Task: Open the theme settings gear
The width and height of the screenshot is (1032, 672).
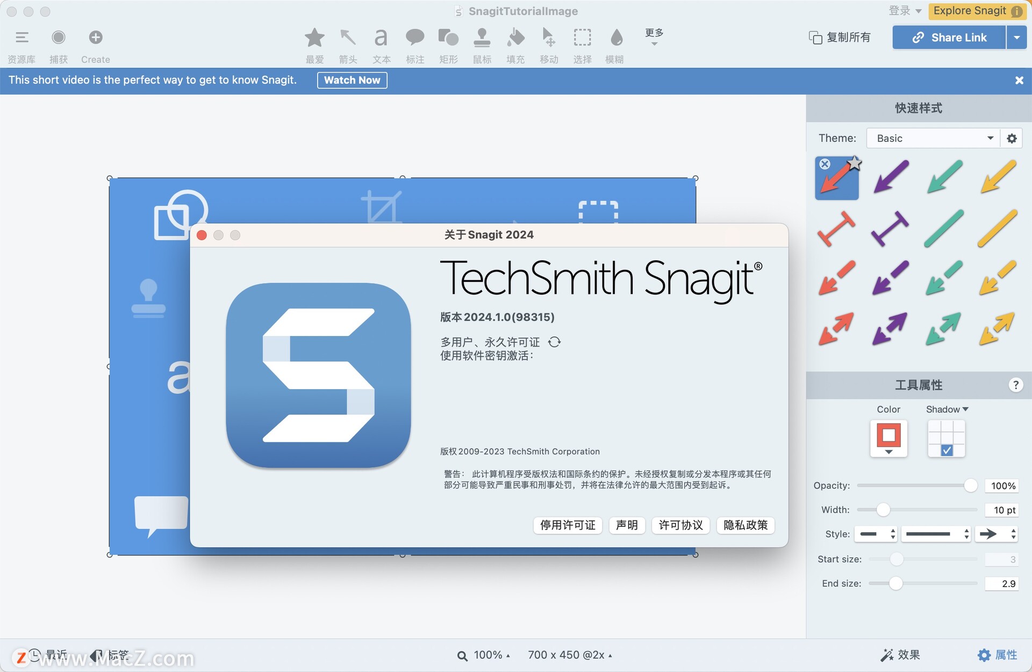Action: [1012, 138]
